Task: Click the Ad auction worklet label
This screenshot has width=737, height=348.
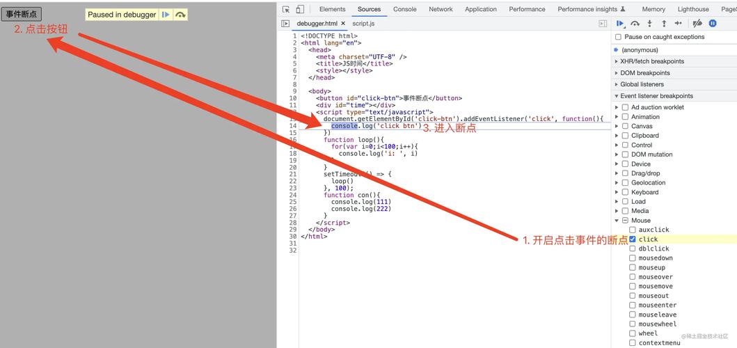Action: (658, 107)
